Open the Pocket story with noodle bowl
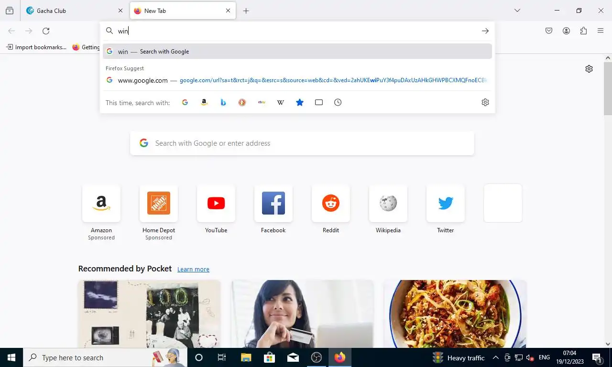 tap(455, 314)
